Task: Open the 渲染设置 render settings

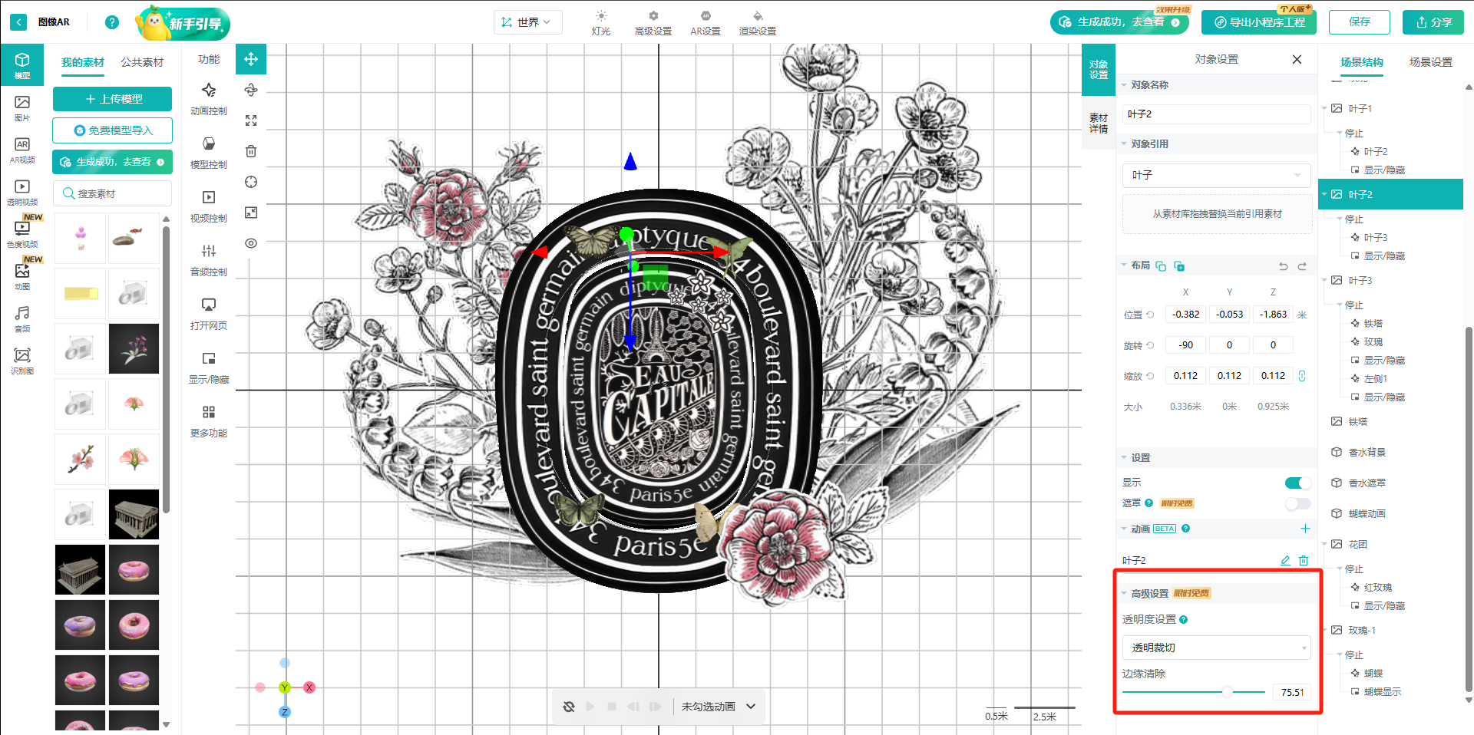Action: [x=757, y=22]
